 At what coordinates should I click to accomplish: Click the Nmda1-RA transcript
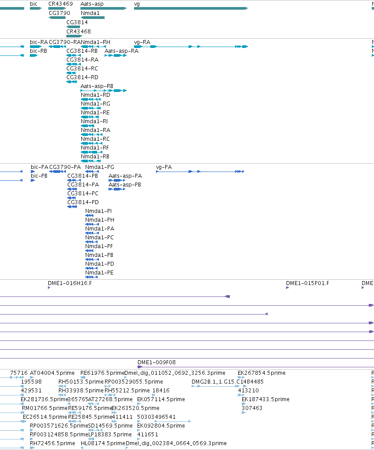click(x=91, y=135)
